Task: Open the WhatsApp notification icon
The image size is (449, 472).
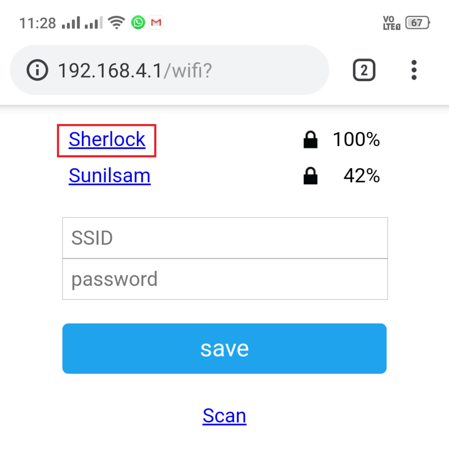Action: click(x=138, y=22)
